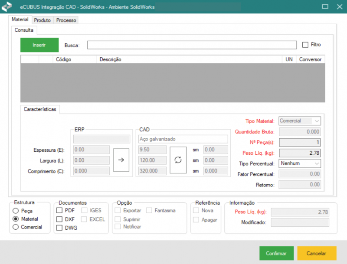Click the arrow transfer ERP to CAD button

[x=121, y=160]
